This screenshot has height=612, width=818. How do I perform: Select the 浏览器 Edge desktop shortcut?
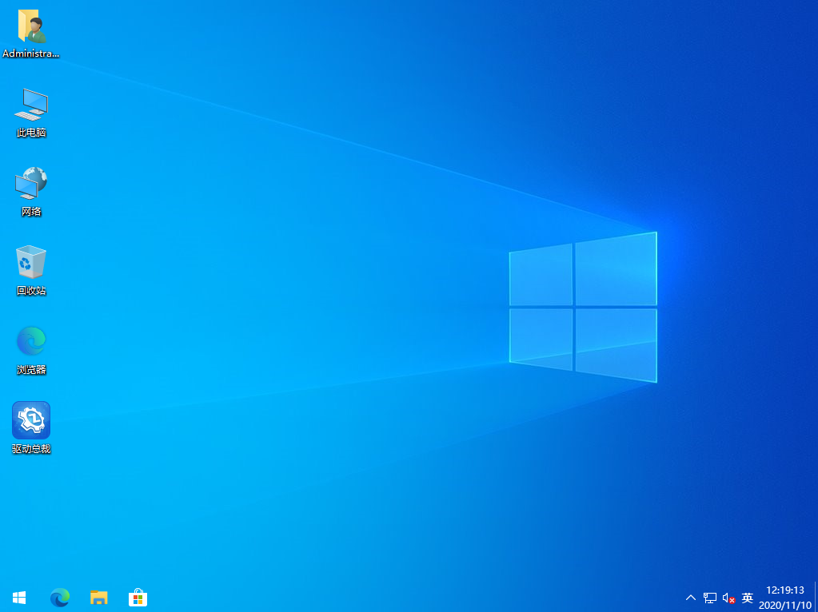pyautogui.click(x=31, y=350)
